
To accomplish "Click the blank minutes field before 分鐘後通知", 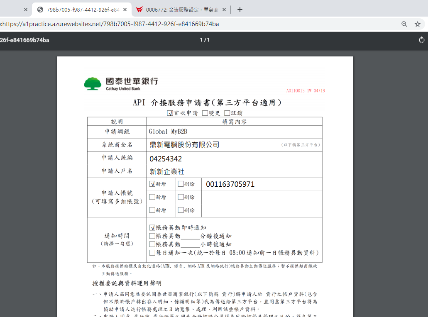I will [x=190, y=236].
